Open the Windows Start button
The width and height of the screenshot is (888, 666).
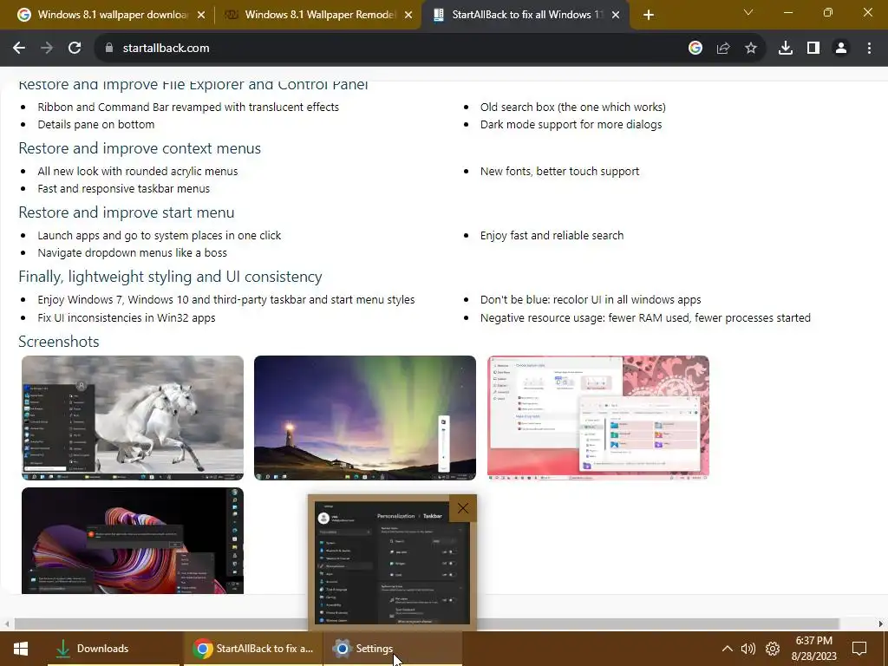21,649
